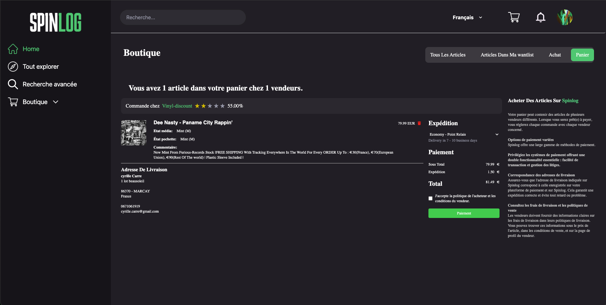Viewport: 606px width, 305px height.
Task: Open the Economy - Point Relais shipping dropdown
Action: pyautogui.click(x=464, y=134)
